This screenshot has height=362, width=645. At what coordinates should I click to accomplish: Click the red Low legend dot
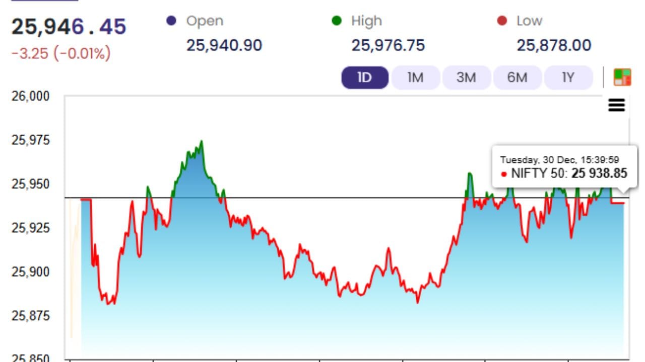501,21
